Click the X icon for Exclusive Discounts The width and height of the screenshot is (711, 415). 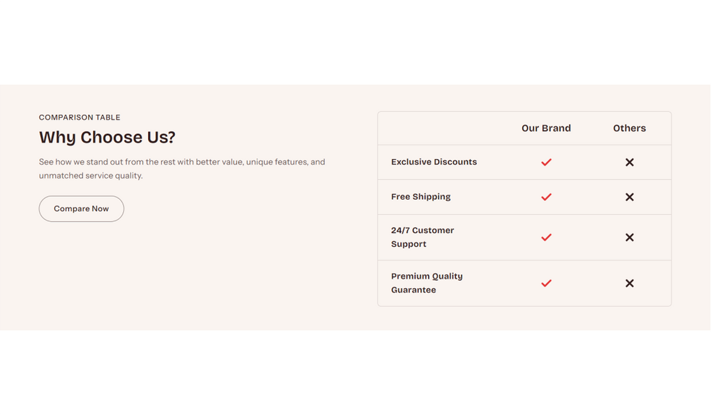tap(629, 162)
